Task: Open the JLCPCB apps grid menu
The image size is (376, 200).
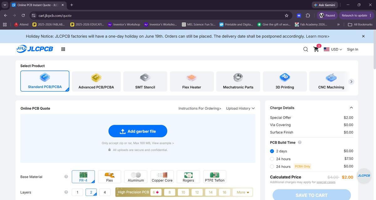Action: click(63, 49)
